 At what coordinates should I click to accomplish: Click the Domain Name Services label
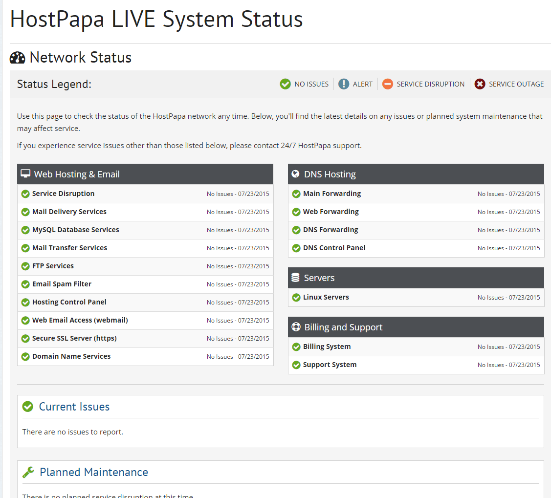click(71, 356)
